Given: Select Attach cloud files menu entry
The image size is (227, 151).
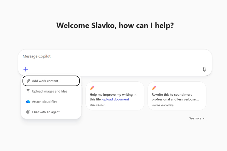Looking at the screenshot, I should (x=44, y=102).
